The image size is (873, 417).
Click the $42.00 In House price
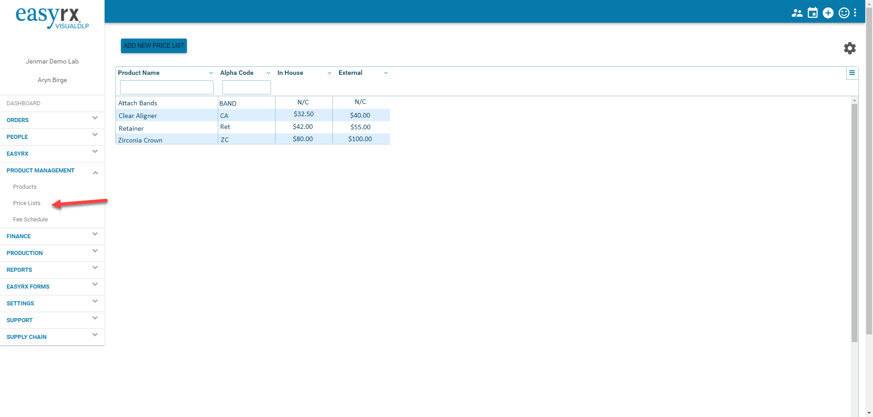click(x=303, y=127)
